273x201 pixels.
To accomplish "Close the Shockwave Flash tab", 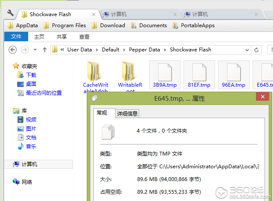I will (x=94, y=14).
